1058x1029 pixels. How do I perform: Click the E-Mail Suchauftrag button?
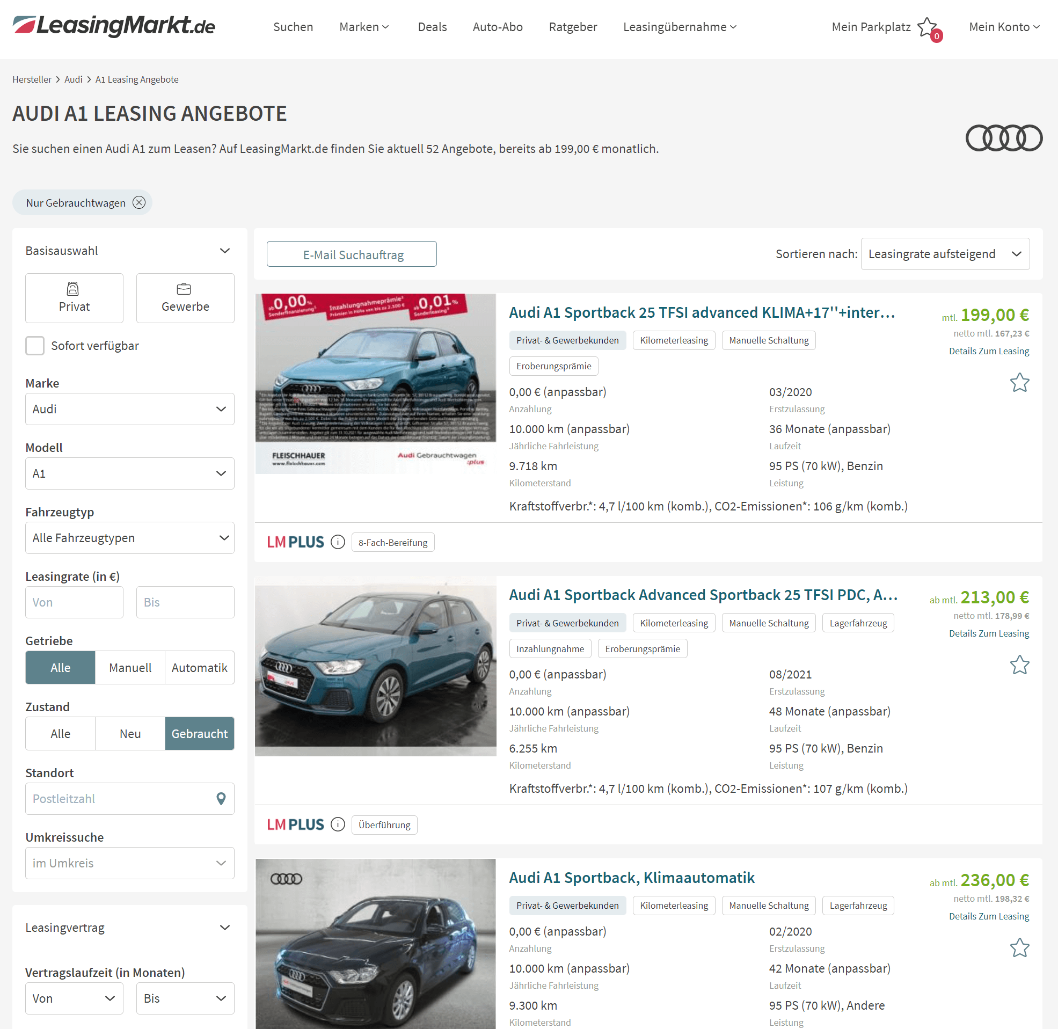[x=352, y=254]
